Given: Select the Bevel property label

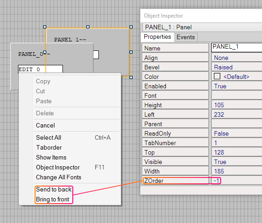Looking at the screenshot, I should click(175, 67).
